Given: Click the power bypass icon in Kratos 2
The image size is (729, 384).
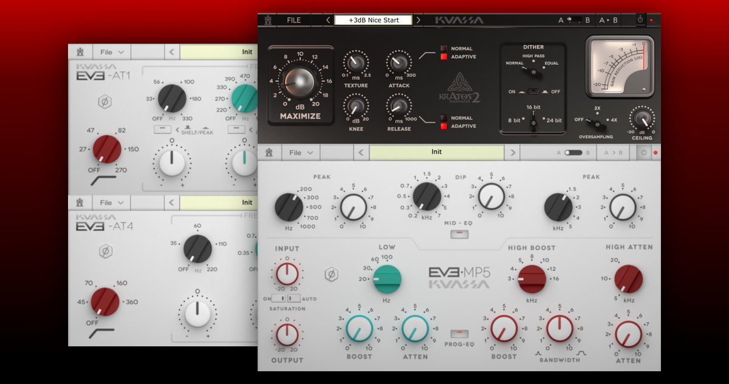Looking at the screenshot, I should [x=640, y=20].
